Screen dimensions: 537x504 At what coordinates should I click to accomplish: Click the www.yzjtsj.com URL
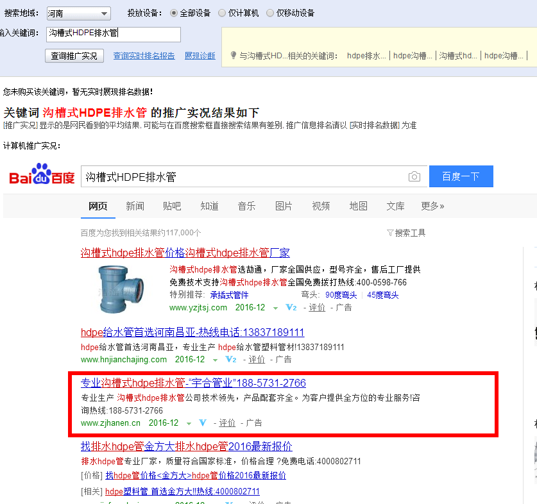point(198,308)
